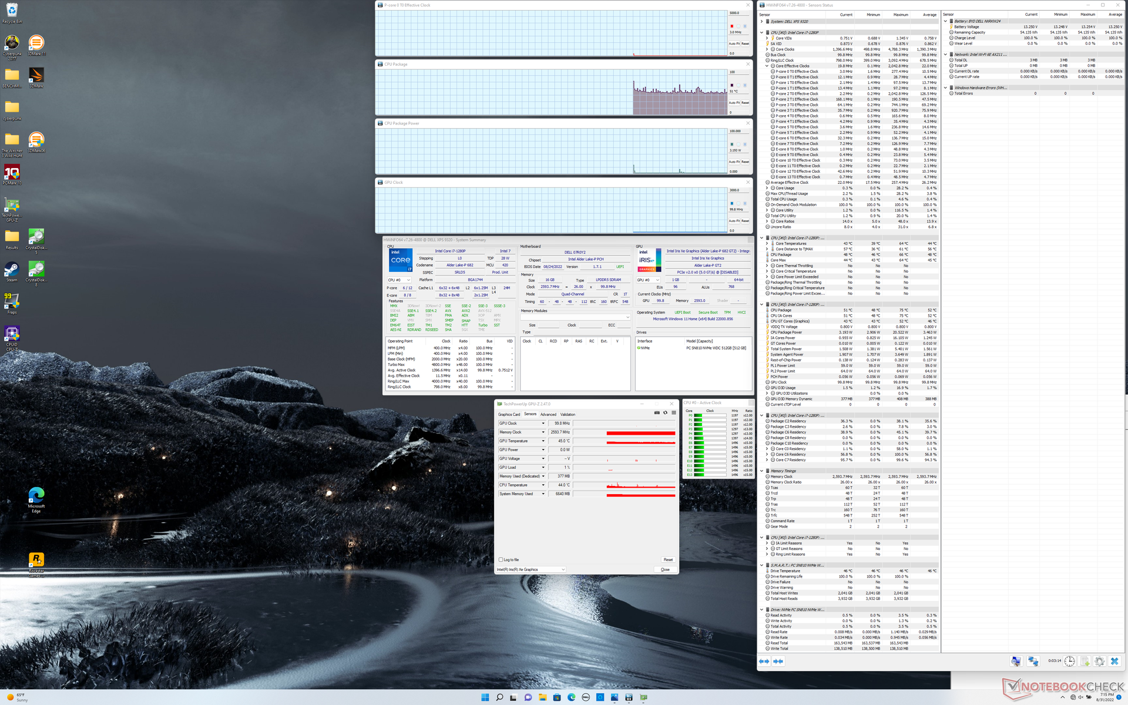Click GPU-Z screenshot camera icon

(657, 412)
